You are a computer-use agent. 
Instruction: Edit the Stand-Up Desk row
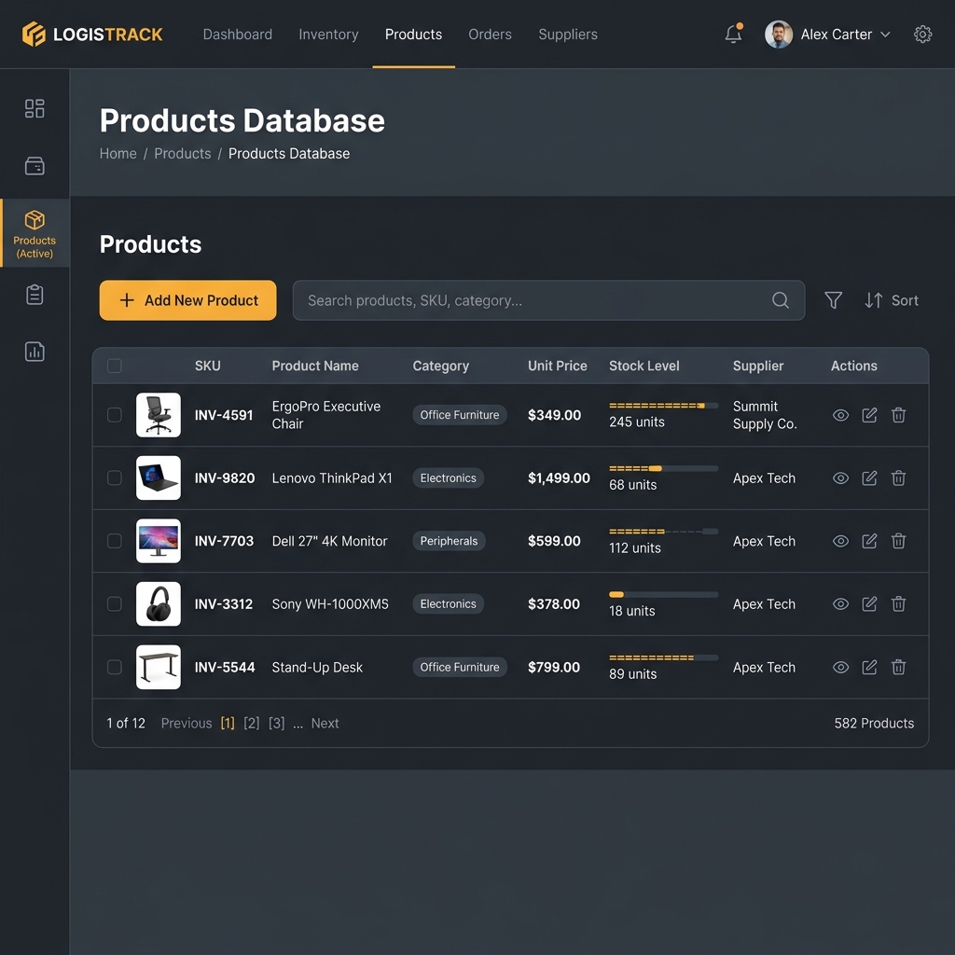(869, 667)
